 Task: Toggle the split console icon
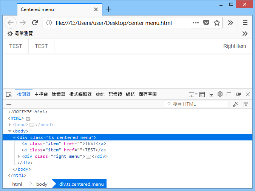pyautogui.click(x=202, y=94)
